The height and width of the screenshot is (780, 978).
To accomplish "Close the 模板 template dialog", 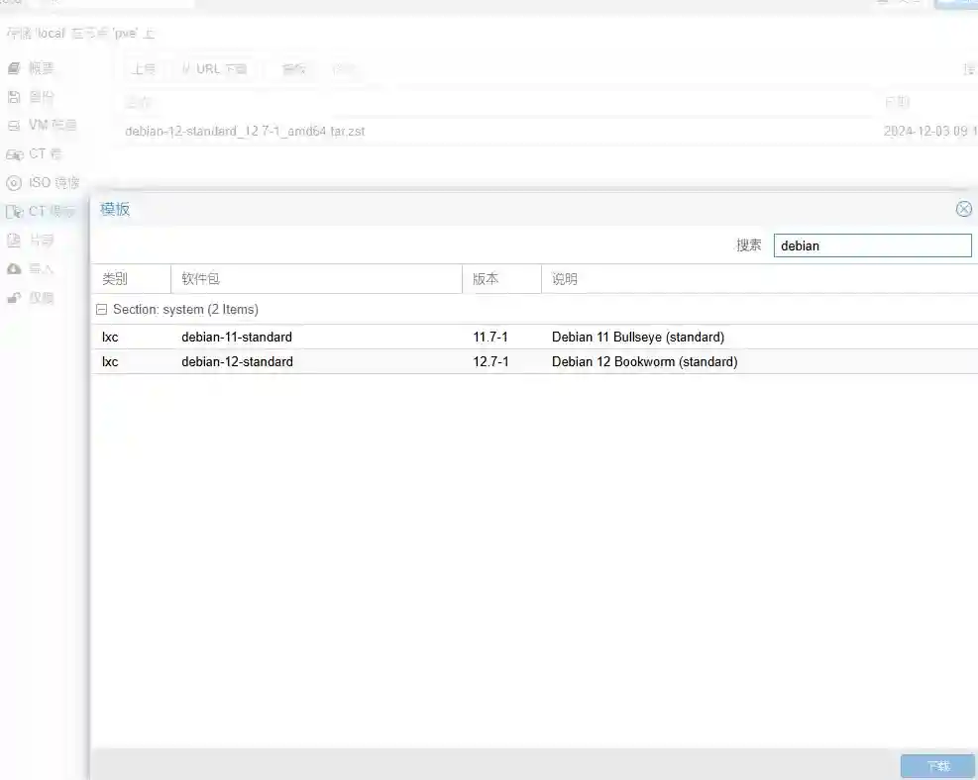I will 964,209.
